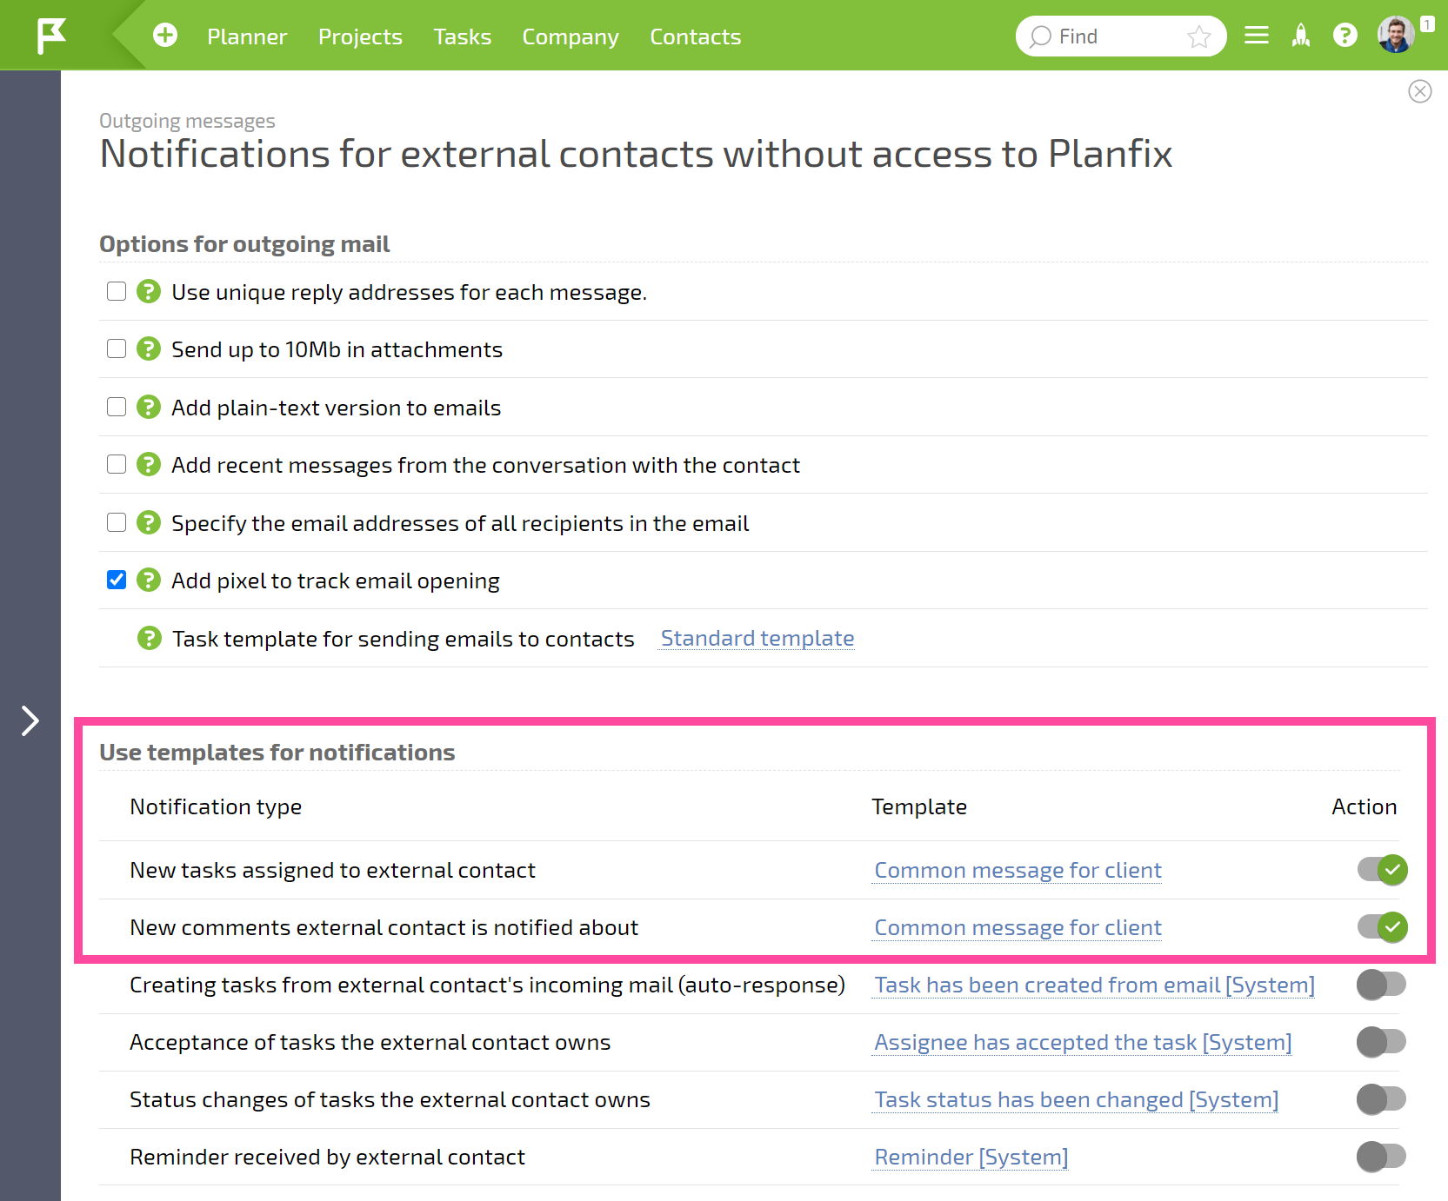This screenshot has width=1448, height=1201.
Task: Disable New comments notification toggle
Action: click(1382, 926)
